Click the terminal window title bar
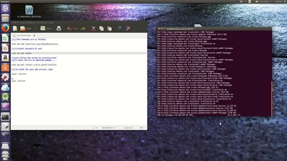 [x=214, y=29]
